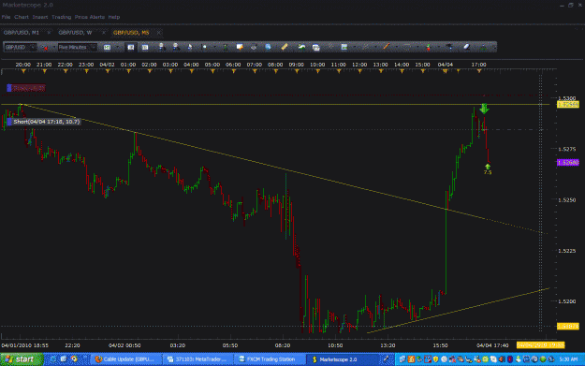585x366 pixels.
Task: Expand arrow next to red X icon
Action: (54, 48)
